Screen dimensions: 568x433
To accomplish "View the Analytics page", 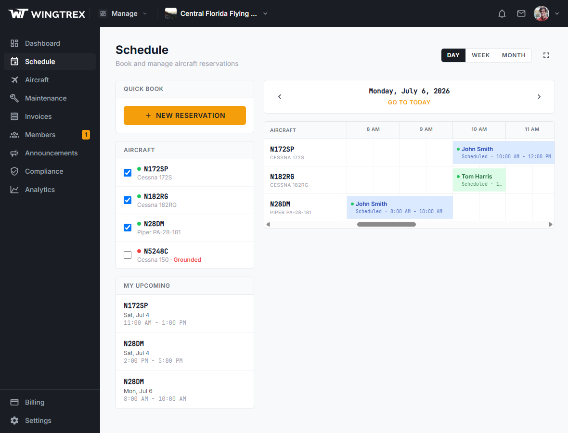I will 50,190.
